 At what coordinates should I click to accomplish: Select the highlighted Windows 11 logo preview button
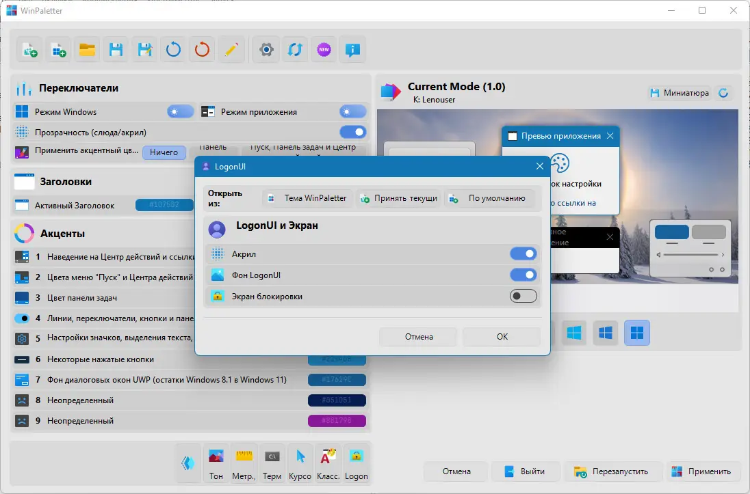(x=637, y=333)
